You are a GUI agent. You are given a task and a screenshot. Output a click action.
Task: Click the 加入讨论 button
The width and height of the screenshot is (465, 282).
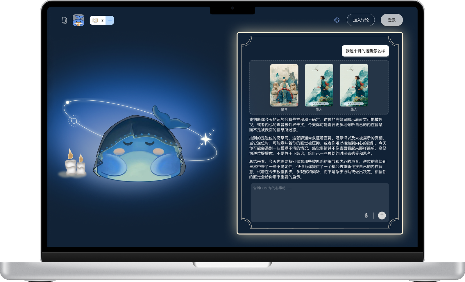[361, 20]
